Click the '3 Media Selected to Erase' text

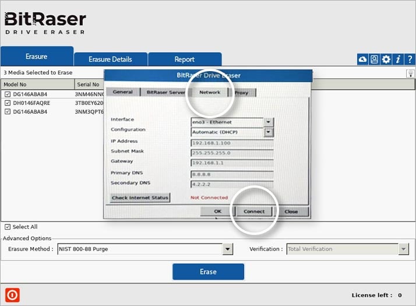[38, 72]
